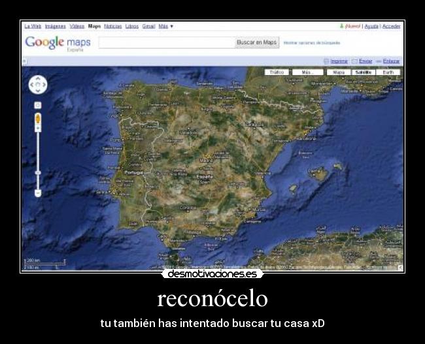Open Gmail in the top bar
The image size is (425, 344).
tap(148, 26)
